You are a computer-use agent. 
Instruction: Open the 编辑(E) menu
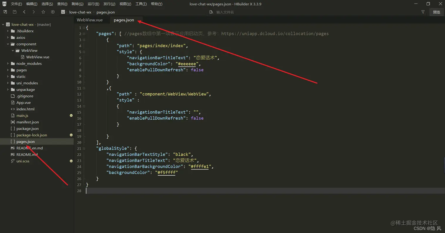pos(31,4)
